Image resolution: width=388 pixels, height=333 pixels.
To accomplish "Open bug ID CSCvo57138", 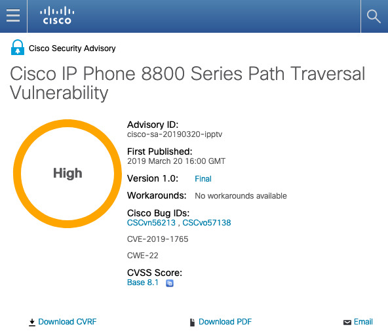I will click(x=206, y=223).
